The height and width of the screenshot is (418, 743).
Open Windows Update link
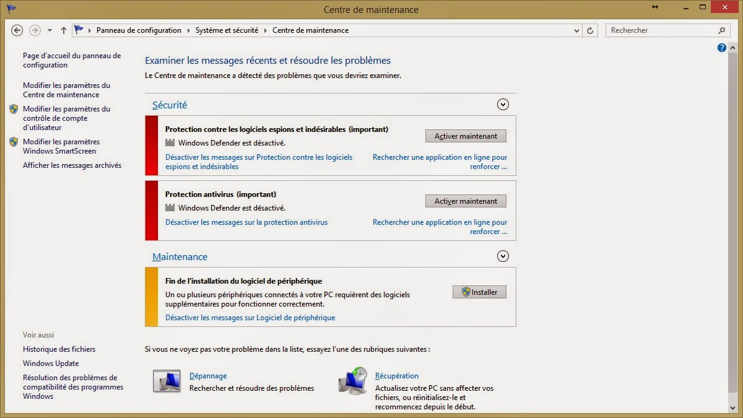51,364
